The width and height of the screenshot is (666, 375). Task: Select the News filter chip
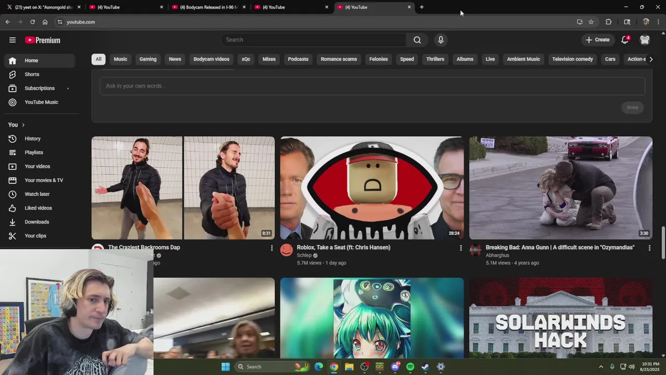click(175, 59)
